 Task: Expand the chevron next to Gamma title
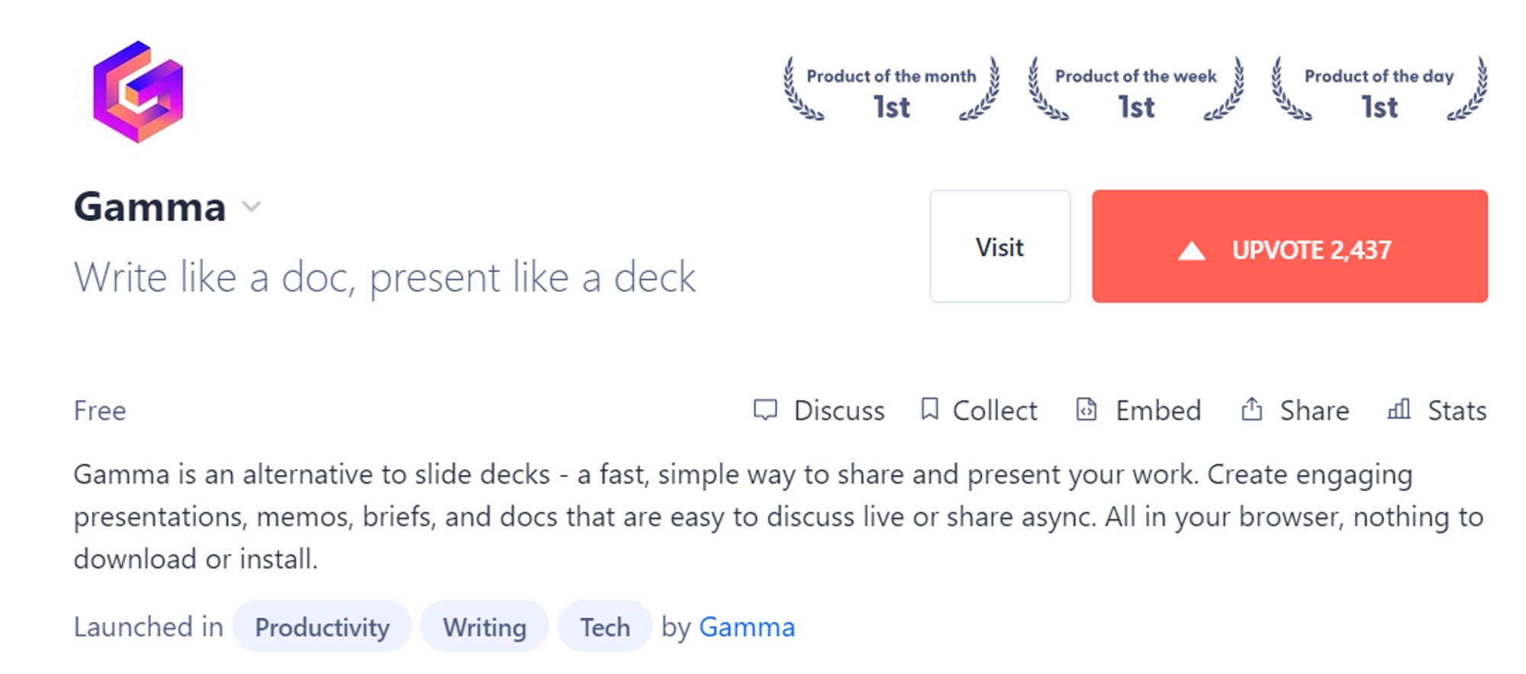coord(252,207)
